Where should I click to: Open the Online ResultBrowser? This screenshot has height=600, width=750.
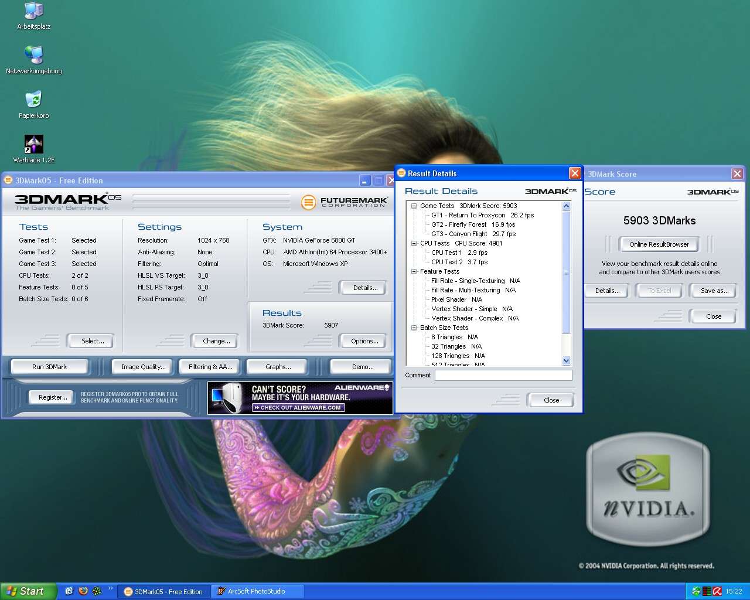tap(659, 244)
